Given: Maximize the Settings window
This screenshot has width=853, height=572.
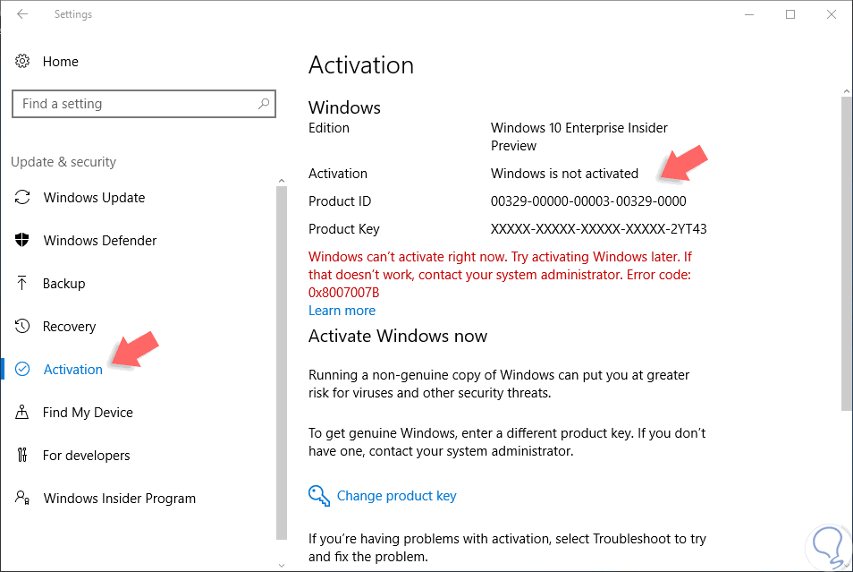Looking at the screenshot, I should (x=790, y=14).
